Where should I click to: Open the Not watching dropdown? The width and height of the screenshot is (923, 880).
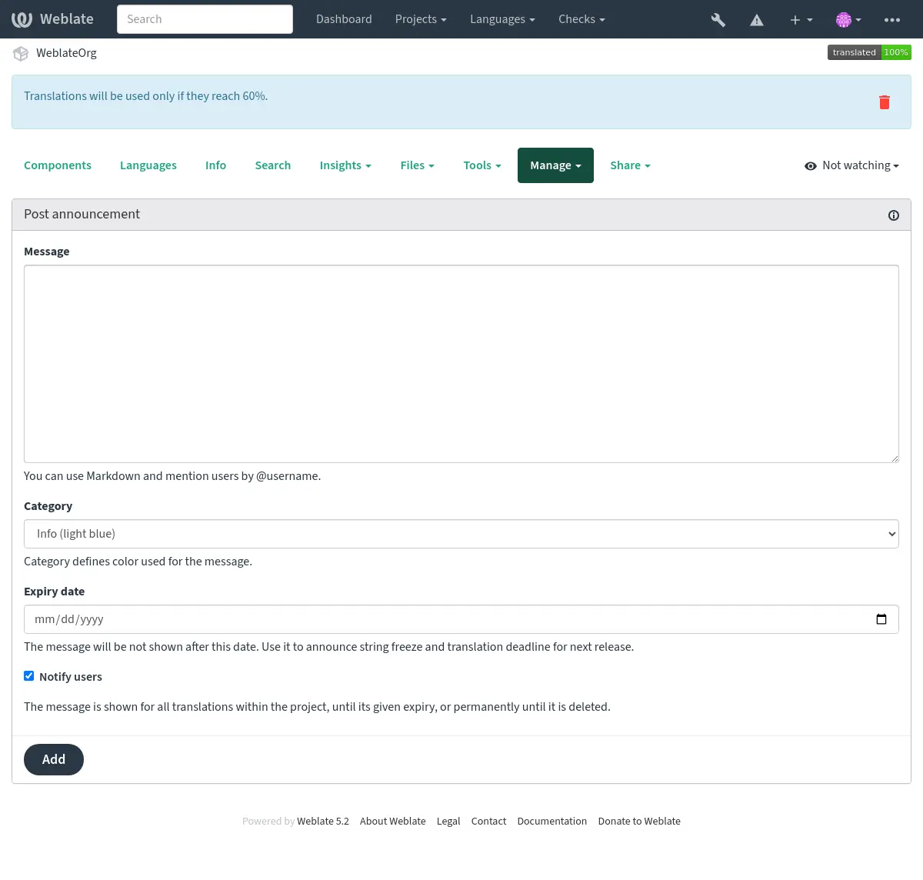tap(851, 165)
